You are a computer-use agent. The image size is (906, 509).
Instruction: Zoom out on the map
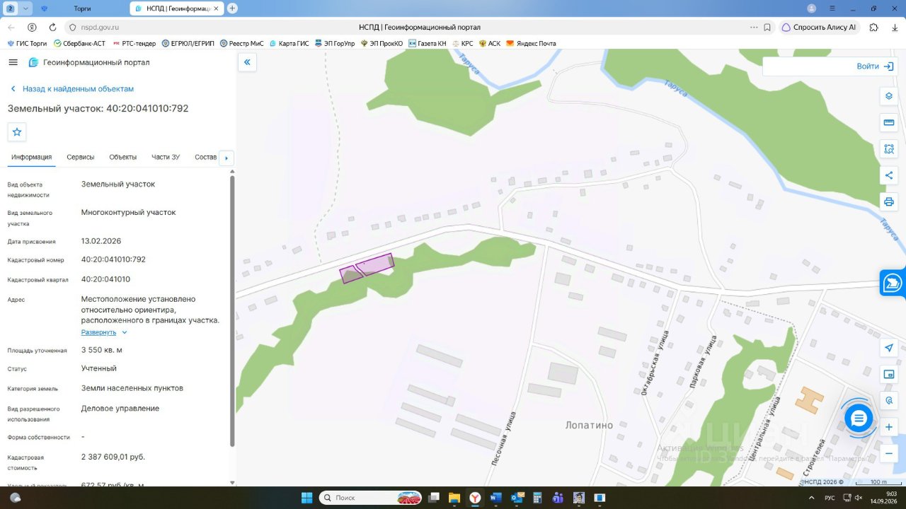click(889, 453)
